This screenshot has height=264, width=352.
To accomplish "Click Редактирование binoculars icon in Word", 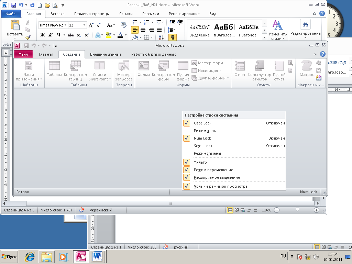I will pos(305,24).
